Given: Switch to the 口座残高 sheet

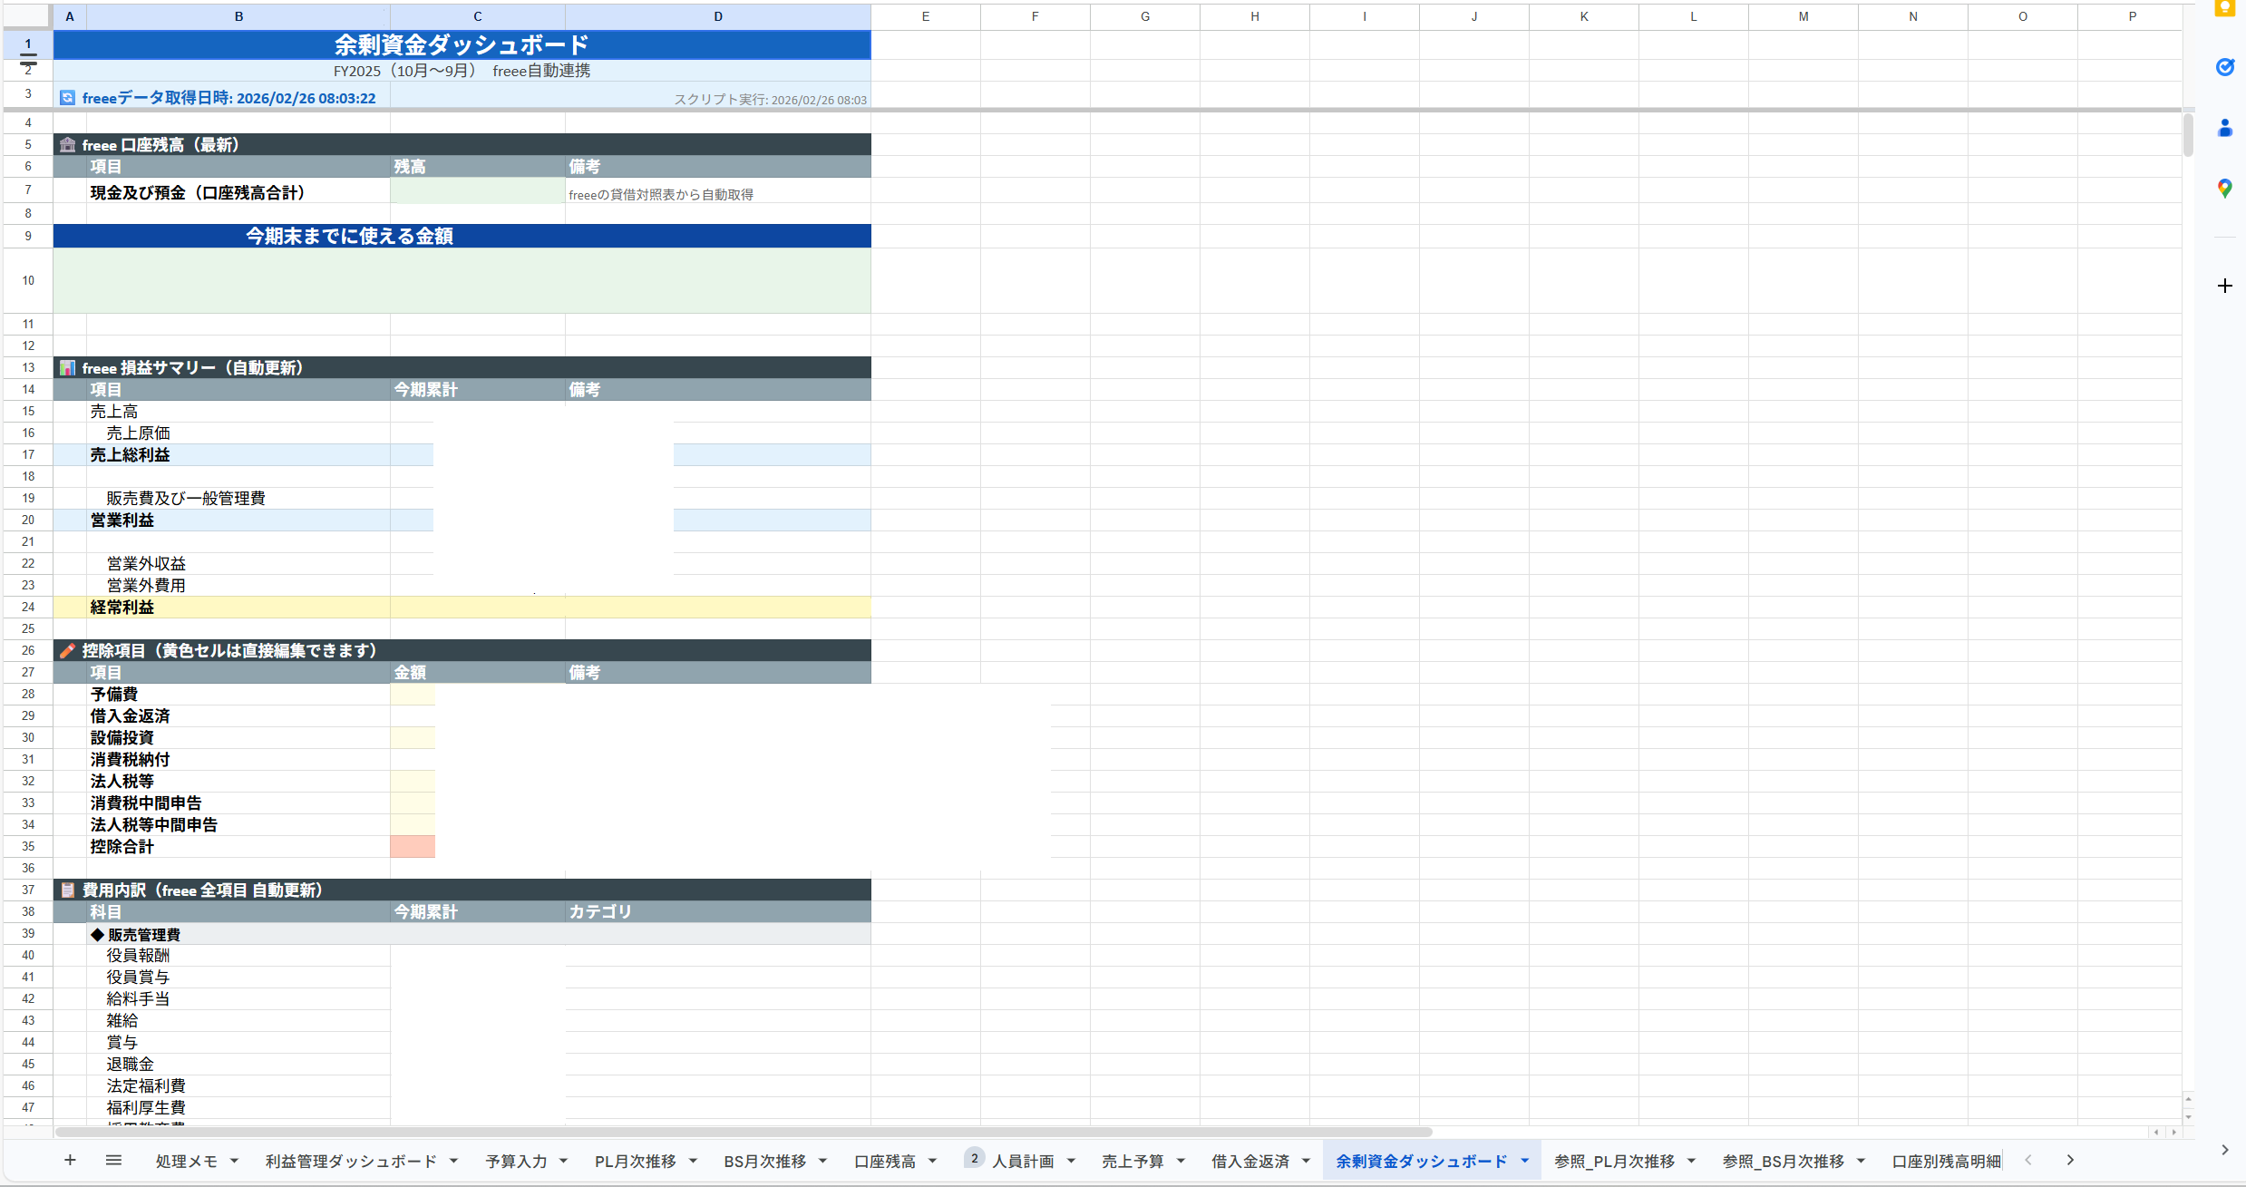Looking at the screenshot, I should [x=884, y=1161].
